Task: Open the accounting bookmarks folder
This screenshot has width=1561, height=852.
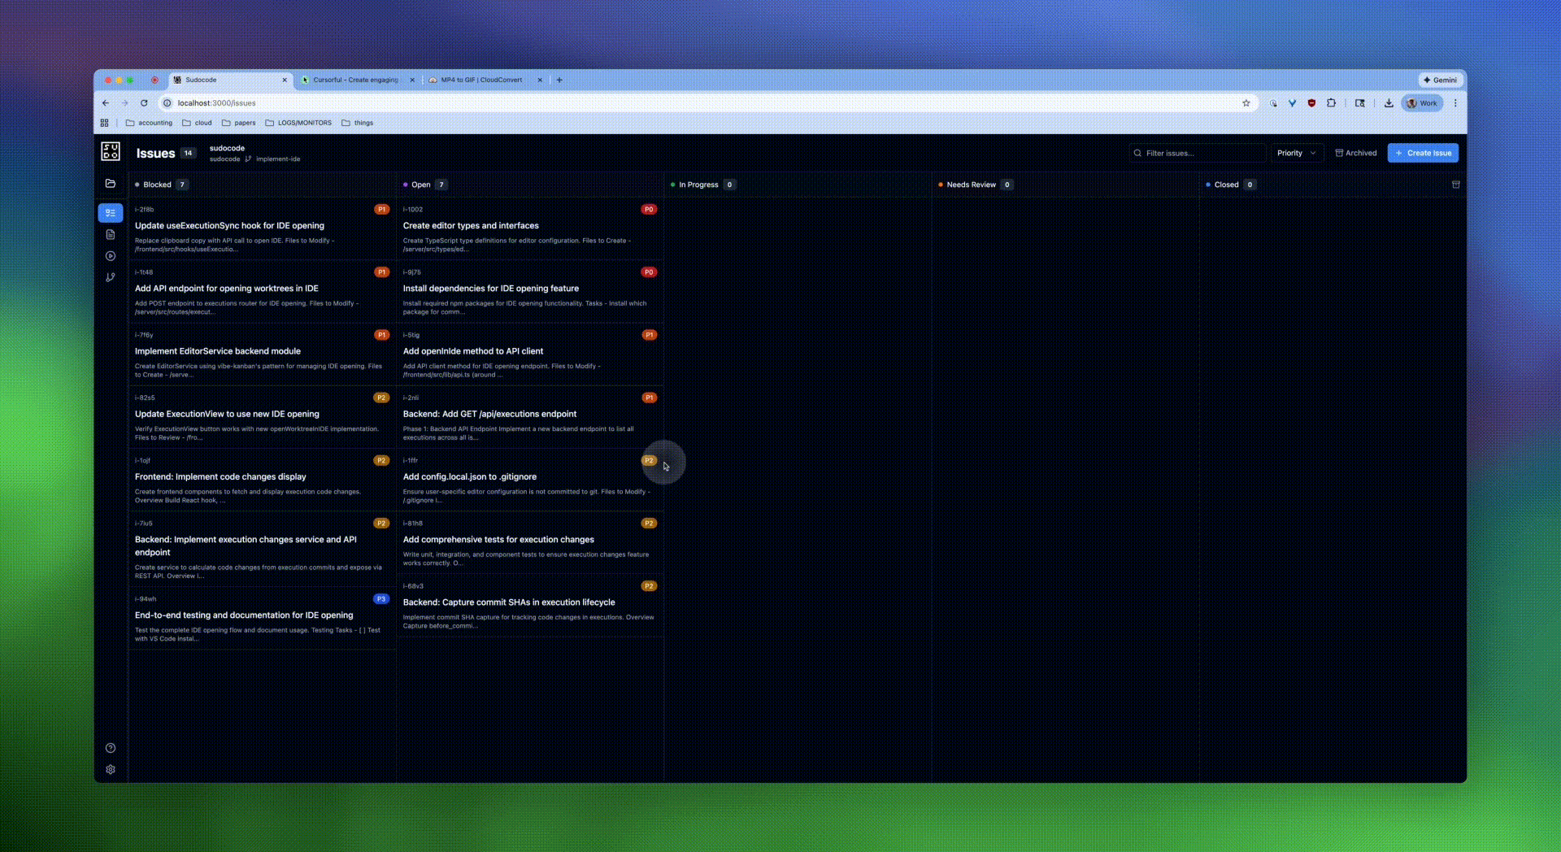Action: (x=149, y=123)
